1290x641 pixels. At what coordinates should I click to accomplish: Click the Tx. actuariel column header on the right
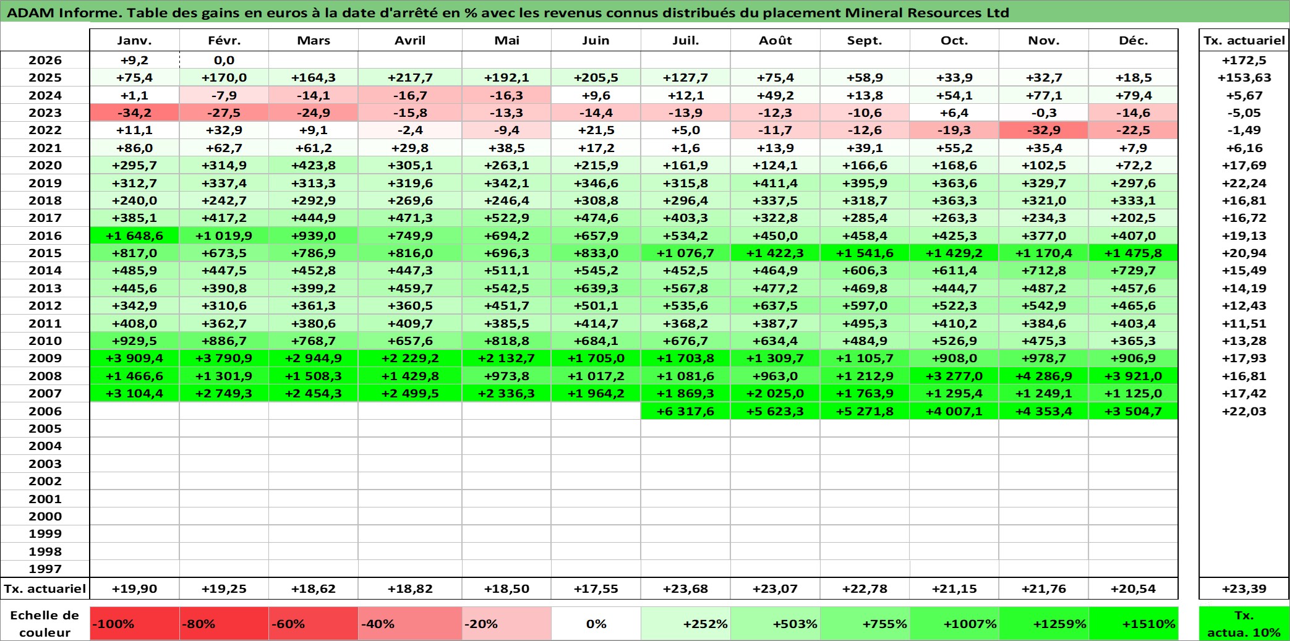point(1244,40)
